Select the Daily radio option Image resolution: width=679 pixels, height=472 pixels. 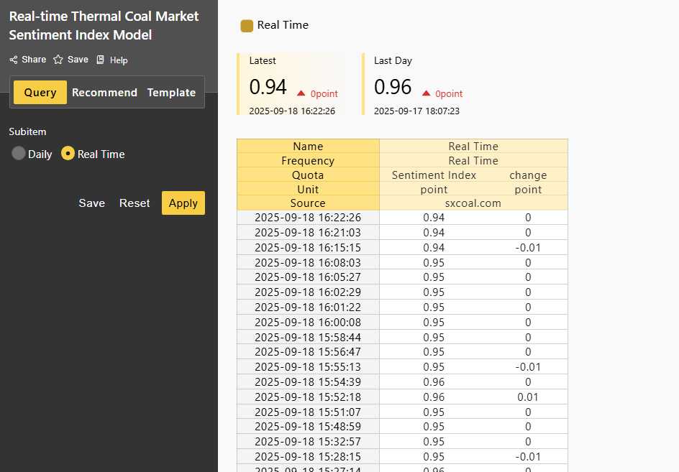[19, 154]
